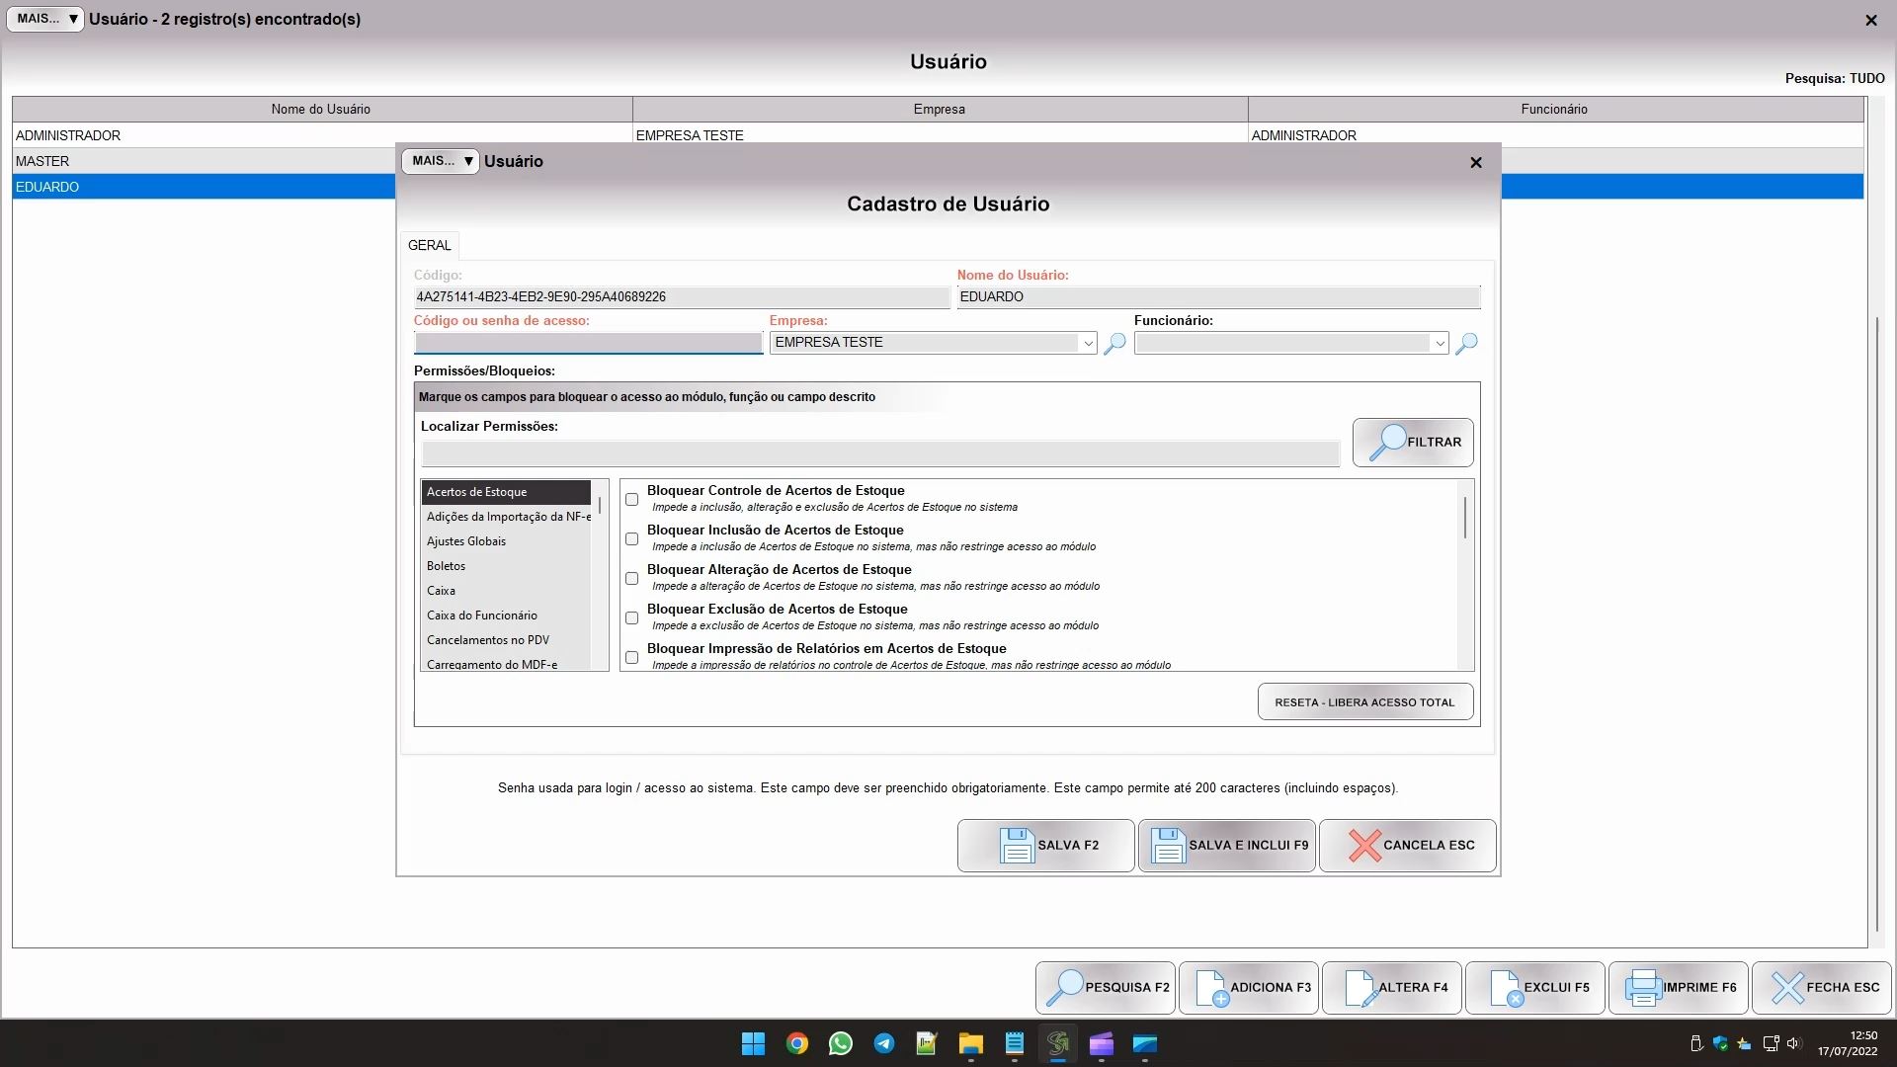Tick Bloquear Exclusão de Acertos de Estoque

coord(632,618)
